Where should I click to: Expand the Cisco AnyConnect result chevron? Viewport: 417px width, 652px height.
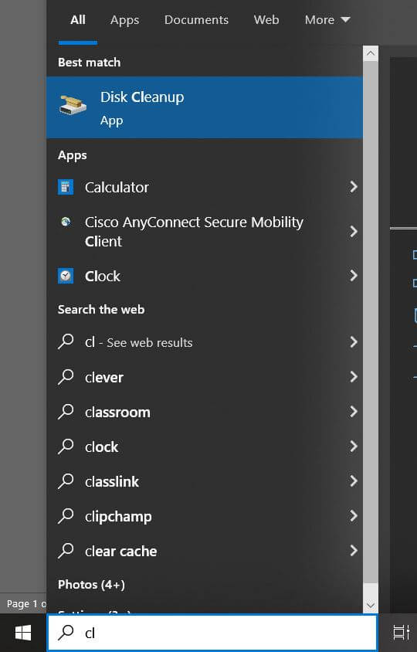click(354, 232)
